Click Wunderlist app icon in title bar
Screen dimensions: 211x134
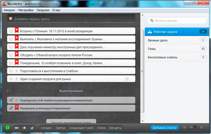point(4,4)
